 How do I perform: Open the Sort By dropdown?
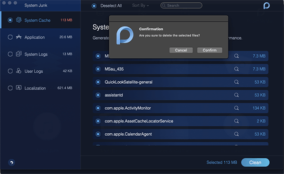click(x=141, y=5)
